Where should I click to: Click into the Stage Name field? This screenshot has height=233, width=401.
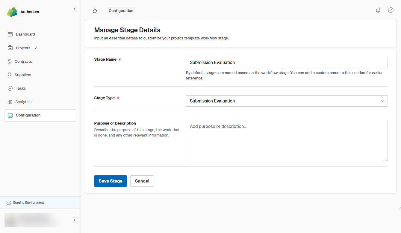(286, 62)
